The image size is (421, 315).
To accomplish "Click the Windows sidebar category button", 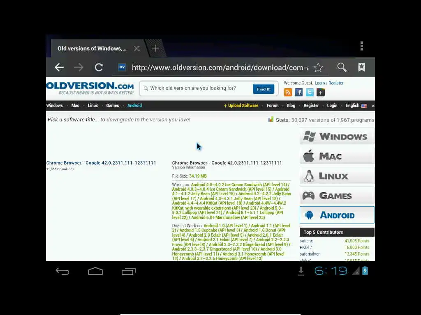I will (x=337, y=136).
